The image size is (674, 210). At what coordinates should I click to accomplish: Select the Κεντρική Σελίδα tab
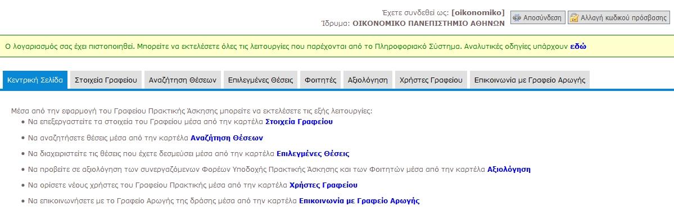click(x=35, y=80)
